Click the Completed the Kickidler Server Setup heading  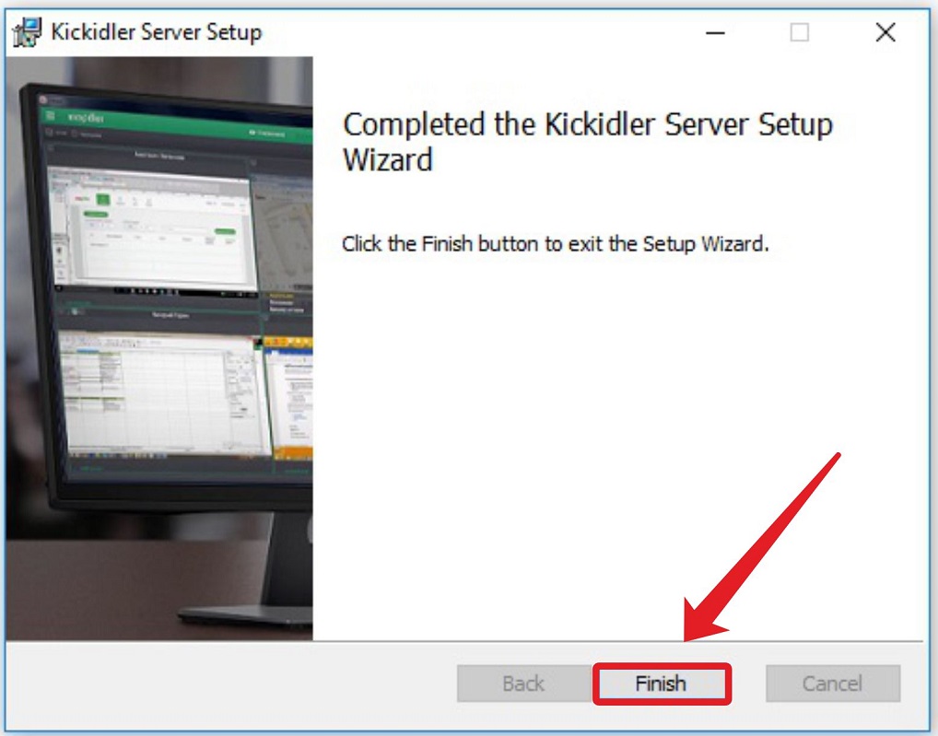588,142
